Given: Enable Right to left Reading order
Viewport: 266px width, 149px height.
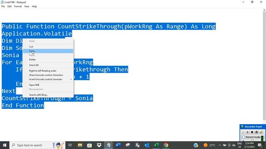Looking at the screenshot, I should 48,71.
